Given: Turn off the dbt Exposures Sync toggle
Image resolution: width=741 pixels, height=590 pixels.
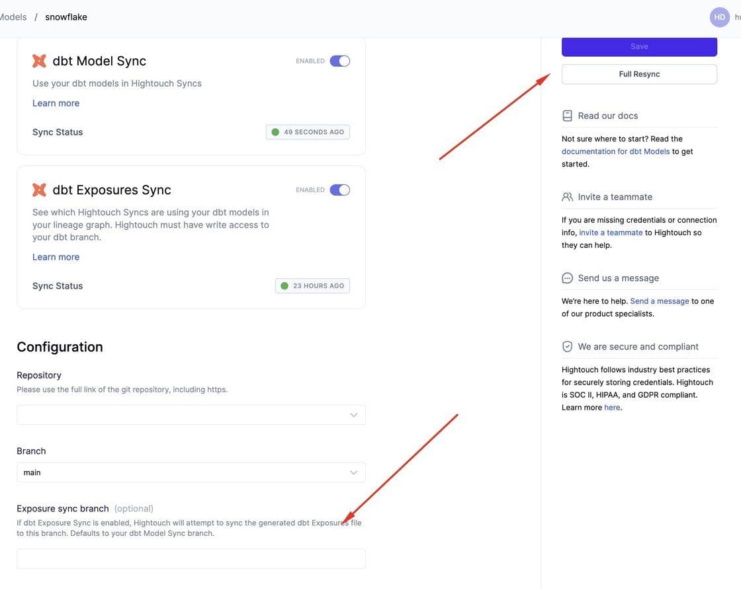Looking at the screenshot, I should pos(339,190).
